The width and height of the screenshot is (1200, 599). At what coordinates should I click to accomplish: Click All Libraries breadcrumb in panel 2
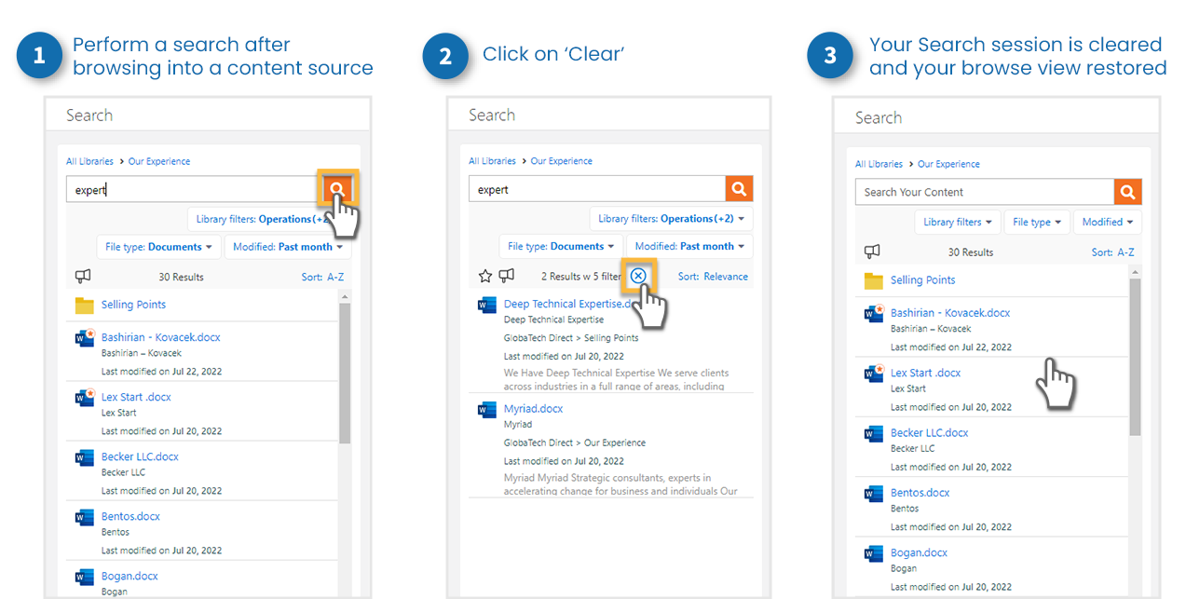click(492, 161)
